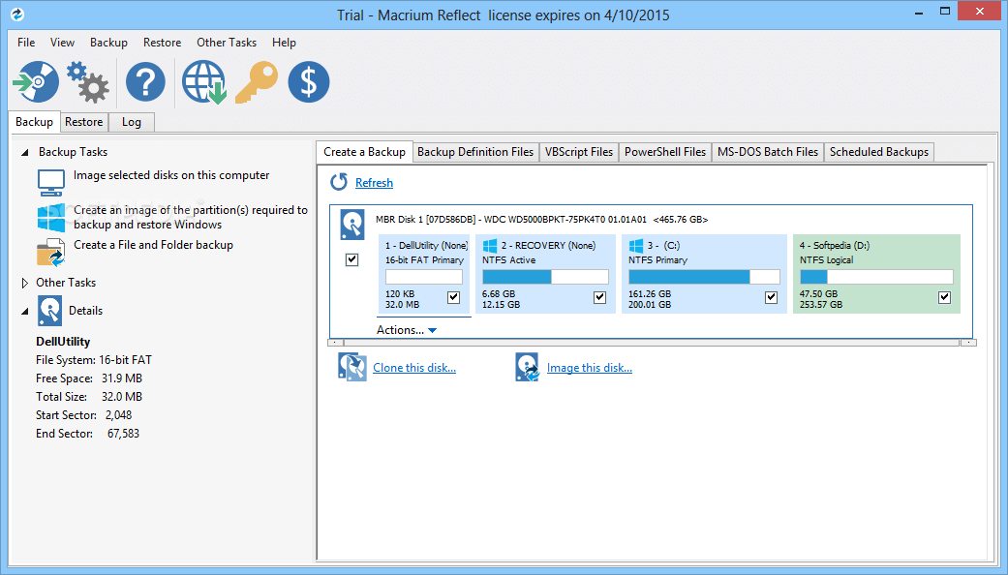Click the Image this disk link
Image resolution: width=1008 pixels, height=575 pixels.
589,368
